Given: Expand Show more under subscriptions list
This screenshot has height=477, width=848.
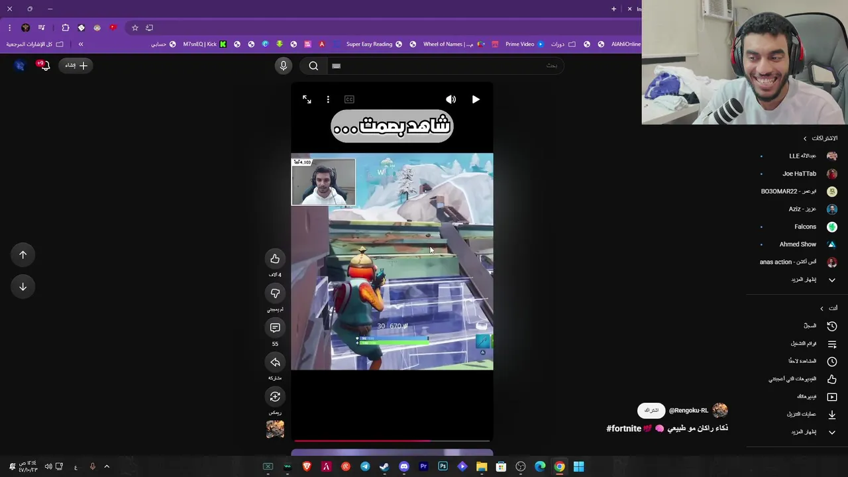Looking at the screenshot, I should coord(814,280).
